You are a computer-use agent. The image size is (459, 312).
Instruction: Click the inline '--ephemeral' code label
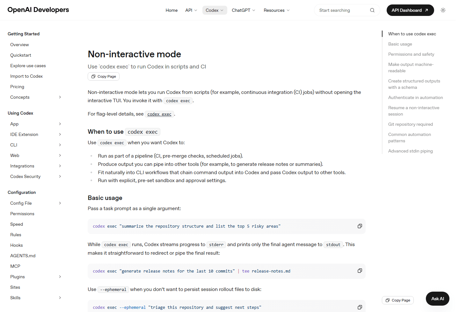tap(113, 289)
